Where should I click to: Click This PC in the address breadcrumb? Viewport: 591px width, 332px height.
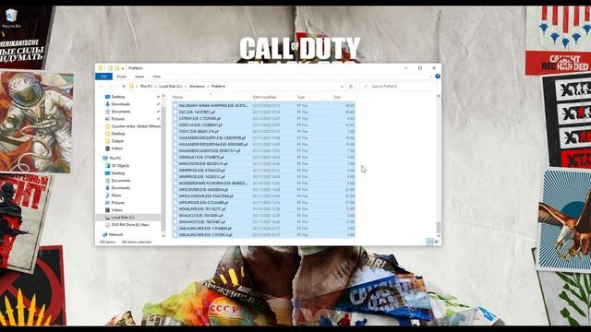tap(146, 86)
